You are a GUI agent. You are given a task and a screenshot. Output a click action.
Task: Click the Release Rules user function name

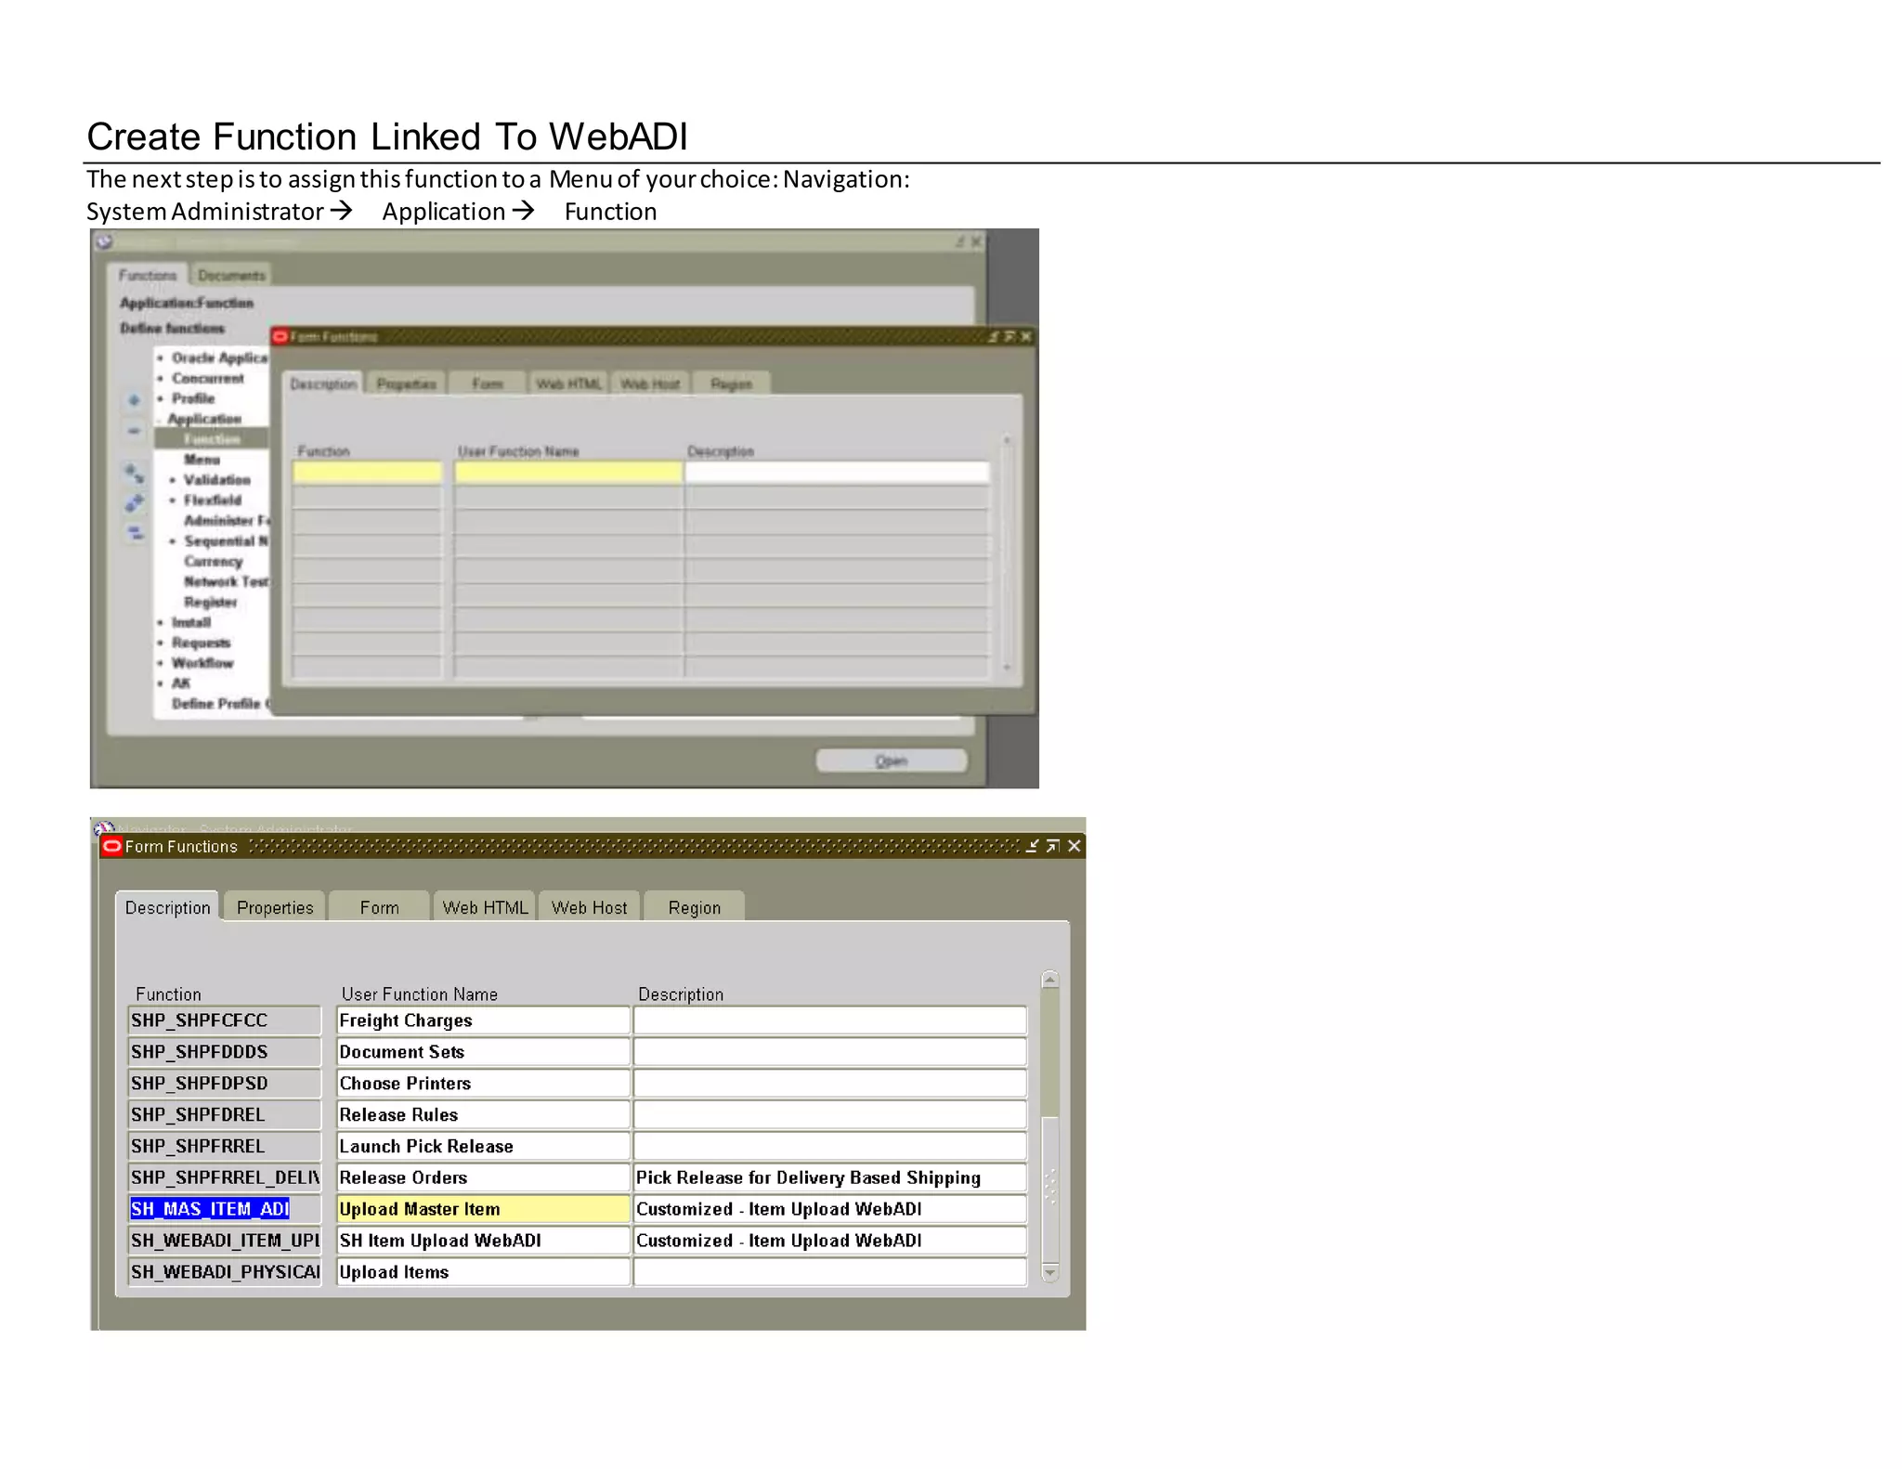coord(483,1115)
